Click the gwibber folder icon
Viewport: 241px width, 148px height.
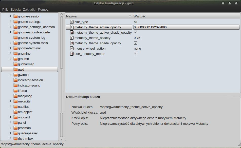point(15,75)
